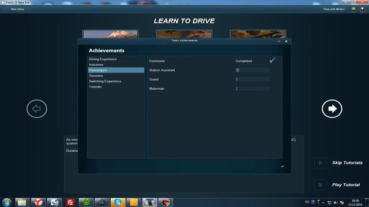Click the taskbar clock
Image resolution: width=369 pixels, height=207 pixels.
coord(355,202)
